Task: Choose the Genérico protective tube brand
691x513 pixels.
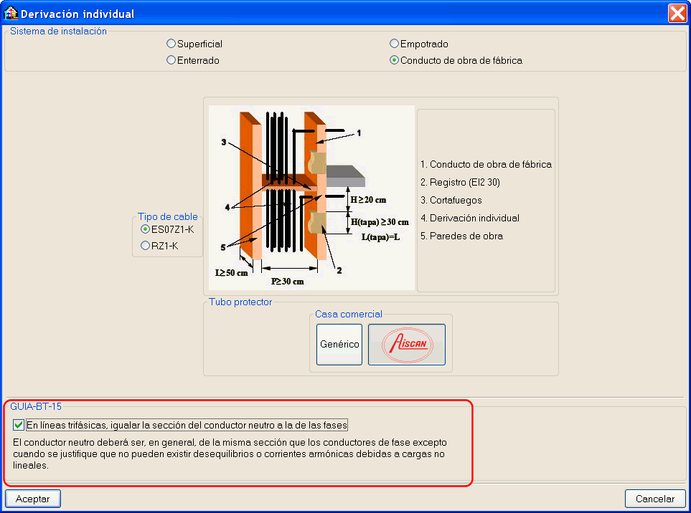Action: click(339, 345)
